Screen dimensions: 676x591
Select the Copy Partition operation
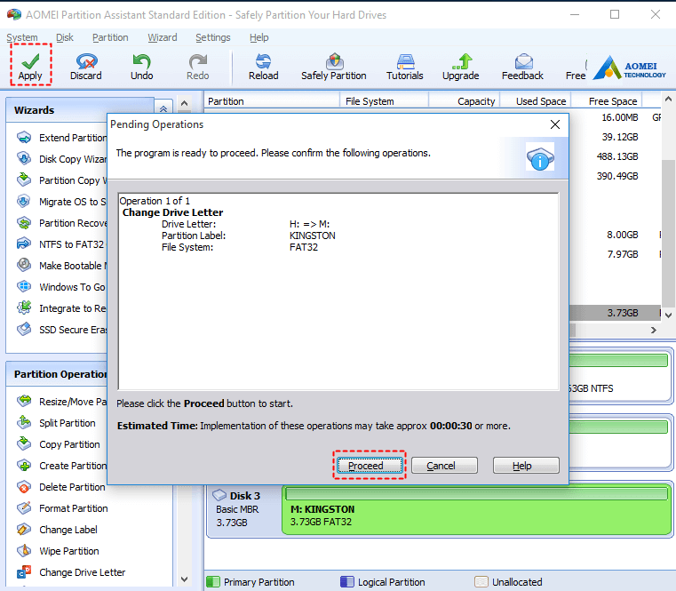point(59,444)
